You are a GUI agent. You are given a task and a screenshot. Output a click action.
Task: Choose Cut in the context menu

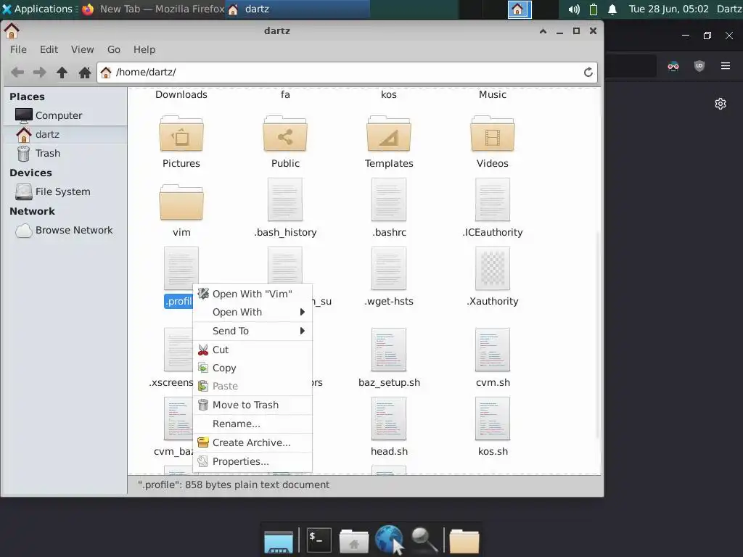(253, 350)
